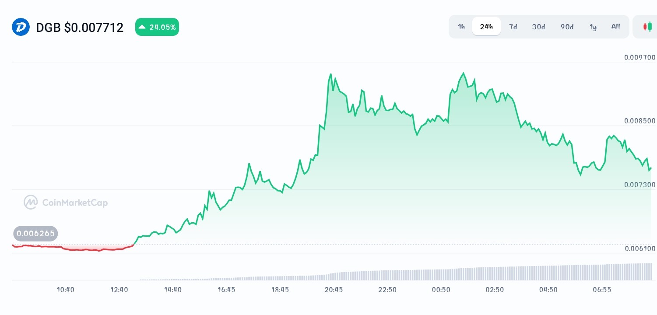The height and width of the screenshot is (315, 657).
Task: Click the 14:40 time axis label
Action: tap(173, 290)
